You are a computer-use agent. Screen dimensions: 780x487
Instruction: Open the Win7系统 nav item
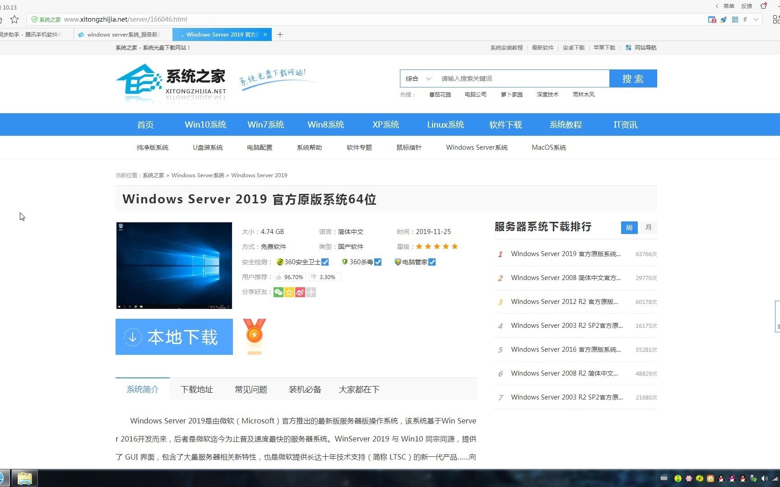click(266, 124)
